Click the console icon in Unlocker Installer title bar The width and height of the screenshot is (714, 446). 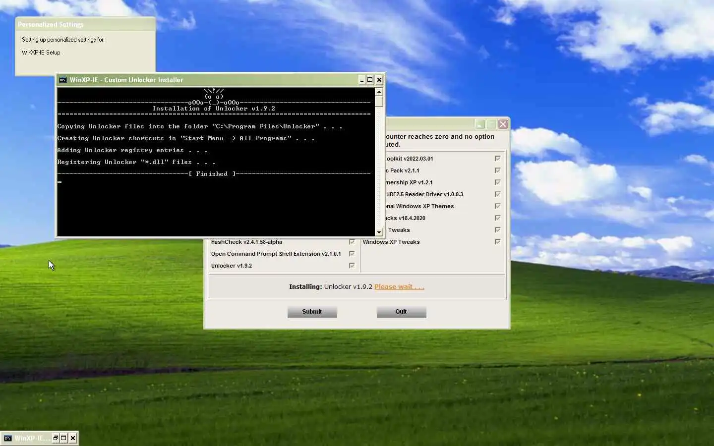coord(62,80)
